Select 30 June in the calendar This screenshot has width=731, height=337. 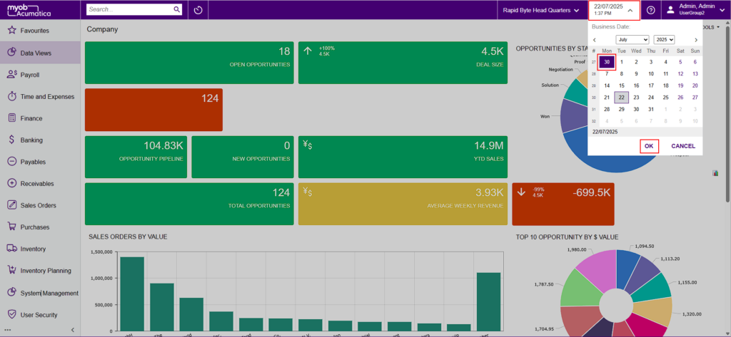(x=607, y=62)
